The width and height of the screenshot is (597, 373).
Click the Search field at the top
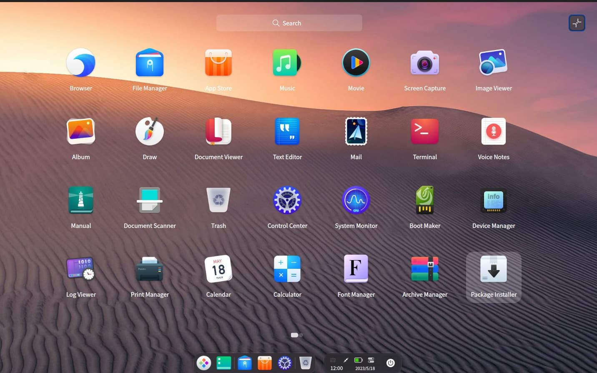pyautogui.click(x=289, y=23)
